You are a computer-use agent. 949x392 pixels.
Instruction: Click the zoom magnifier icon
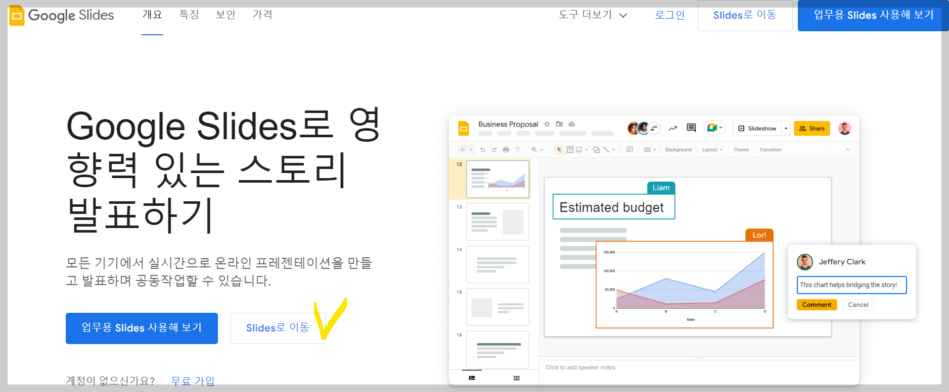534,150
